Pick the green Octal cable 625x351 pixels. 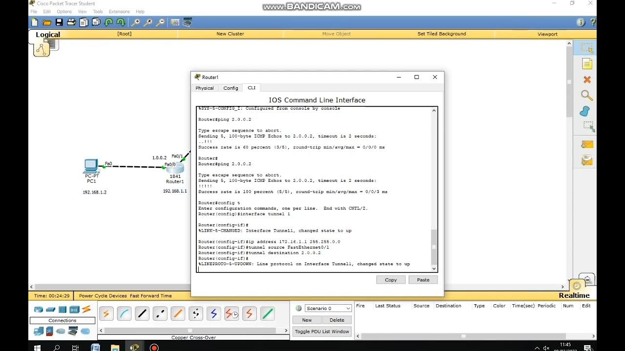(268, 314)
